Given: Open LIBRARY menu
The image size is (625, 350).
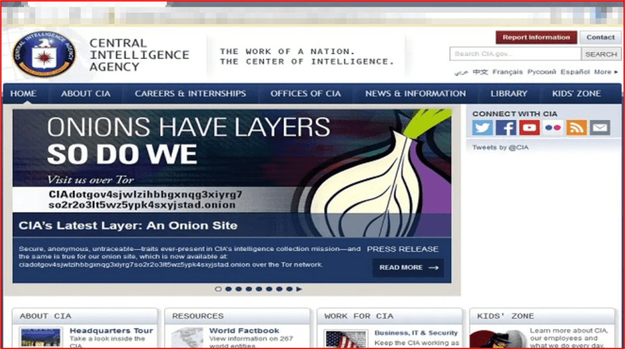Looking at the screenshot, I should 509,94.
